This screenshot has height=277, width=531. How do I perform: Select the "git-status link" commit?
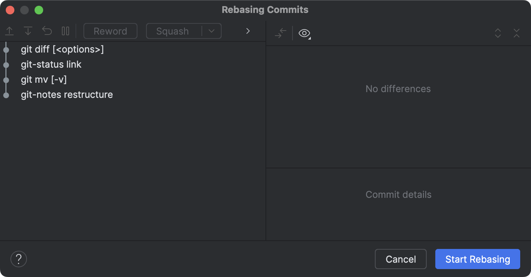51,64
